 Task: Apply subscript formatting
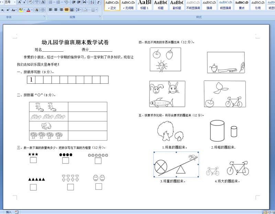pos(3,10)
